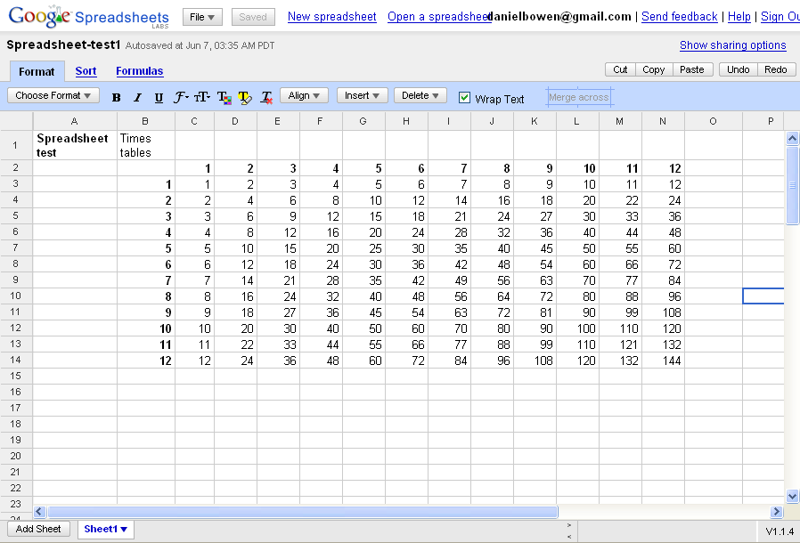The height and width of the screenshot is (543, 800).
Task: Click the remove formatting icon
Action: (266, 98)
